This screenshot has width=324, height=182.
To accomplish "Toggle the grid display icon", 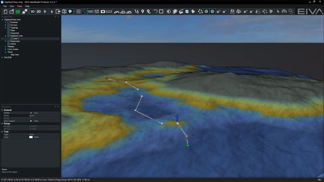I will [x=78, y=12].
